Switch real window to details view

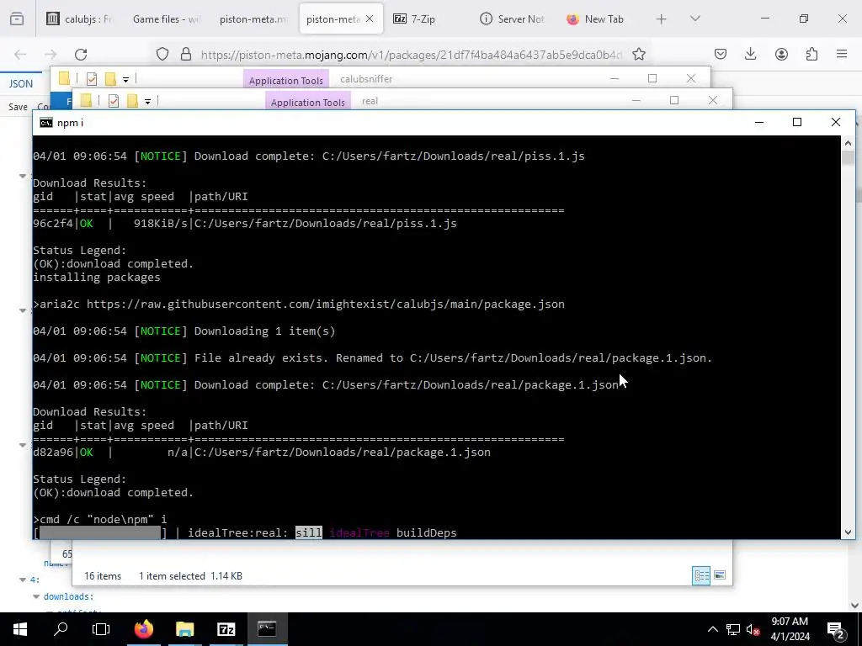tap(701, 575)
